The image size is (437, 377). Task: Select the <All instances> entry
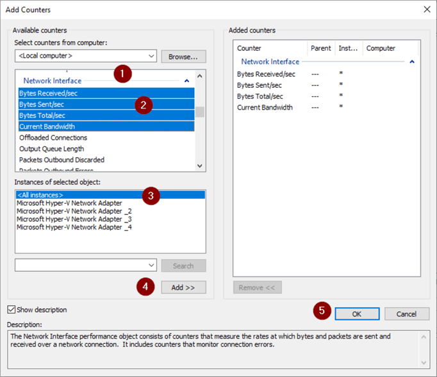(x=41, y=195)
